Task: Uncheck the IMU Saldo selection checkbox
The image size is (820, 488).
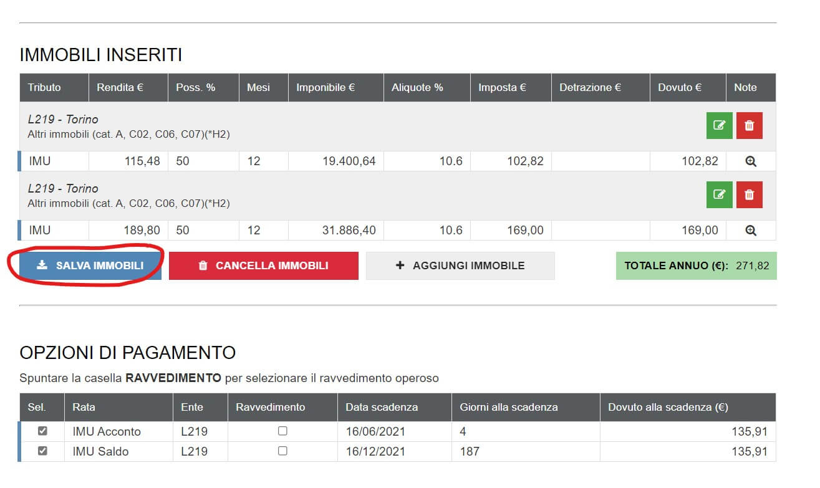Action: [x=42, y=451]
